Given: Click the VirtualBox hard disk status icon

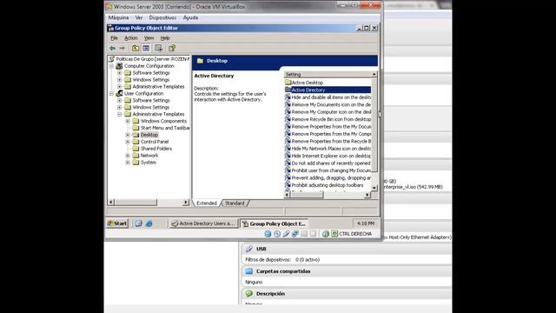Looking at the screenshot, I should click(x=268, y=234).
